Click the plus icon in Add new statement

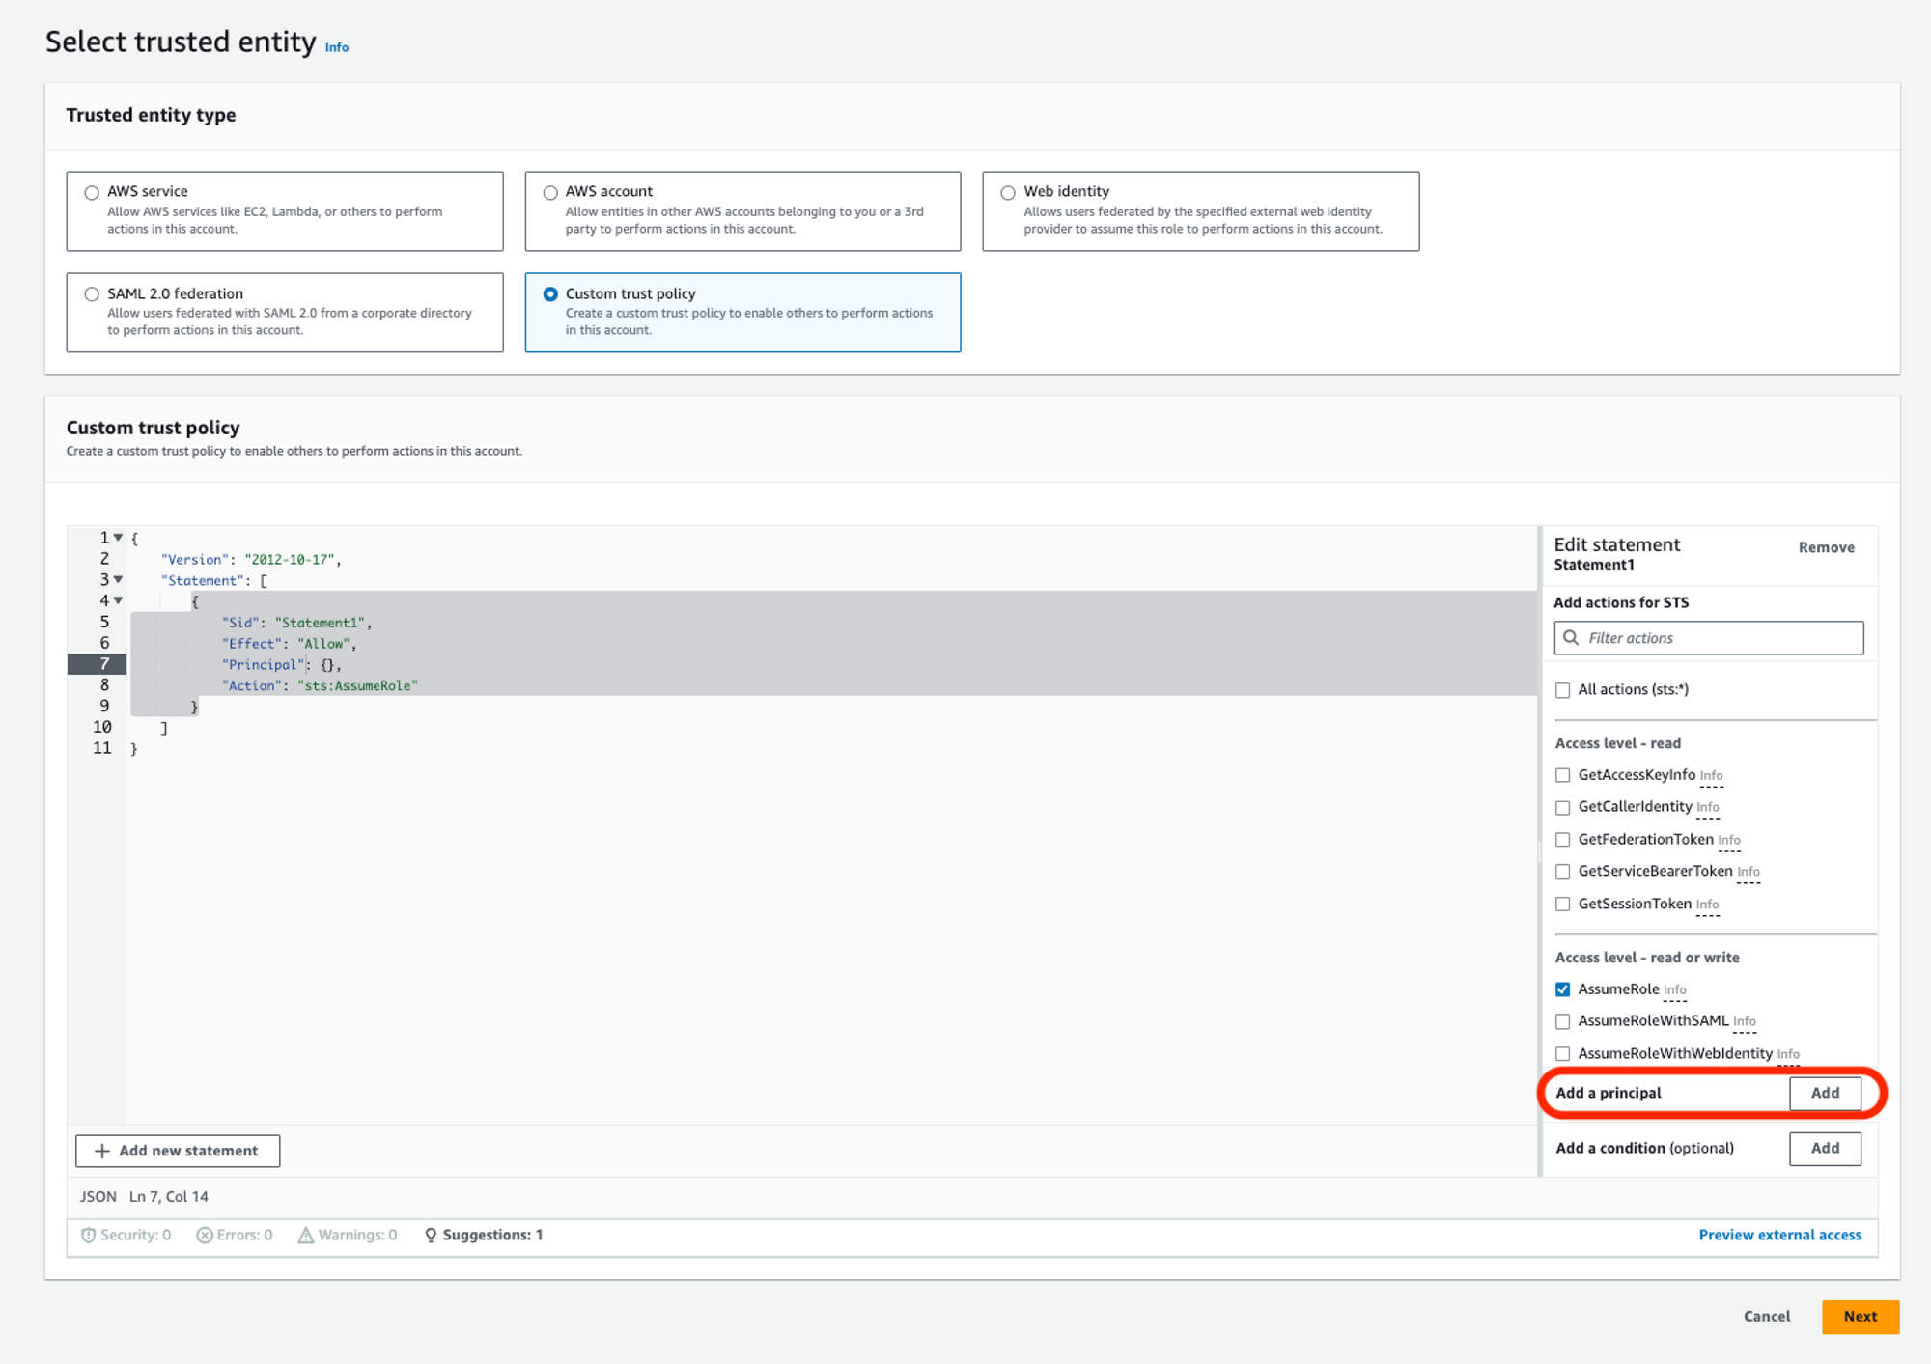pos(102,1151)
